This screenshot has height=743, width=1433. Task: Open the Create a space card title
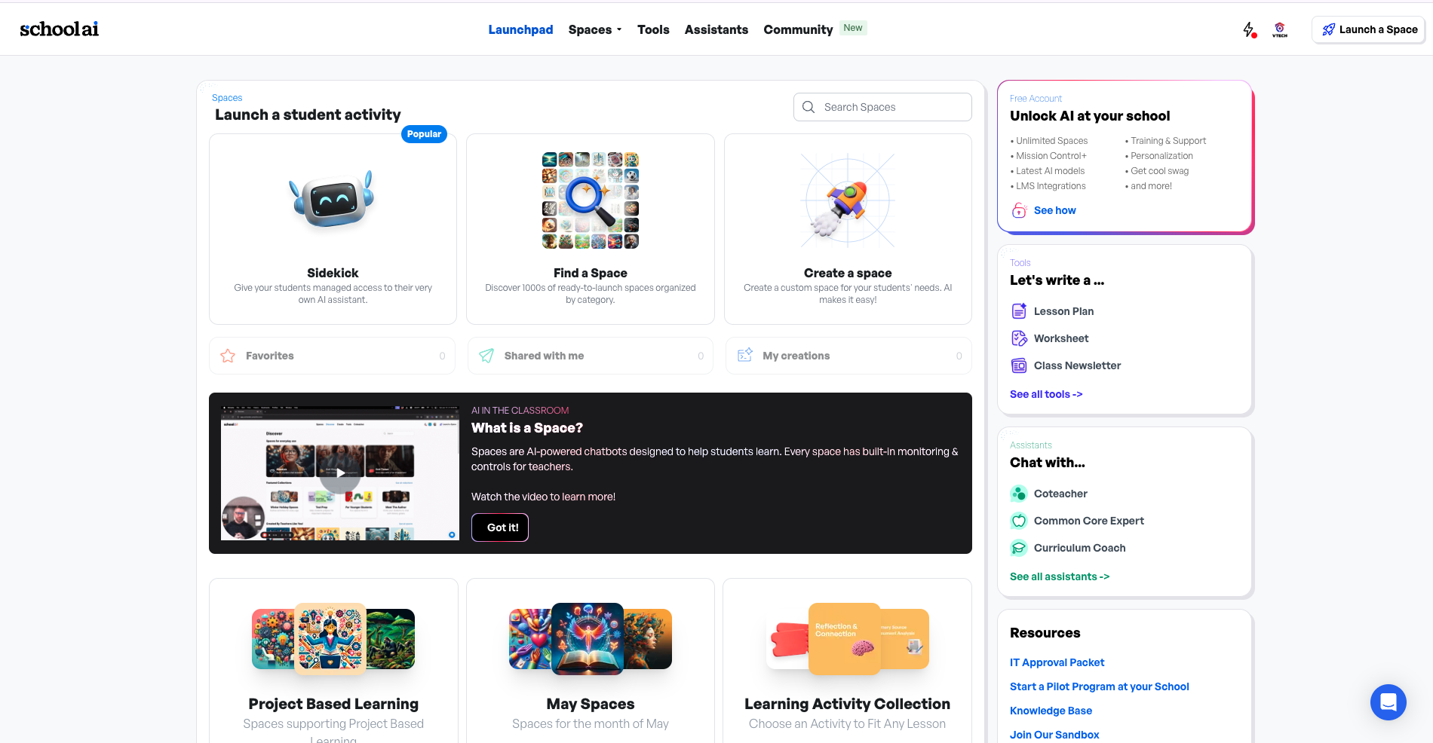848,273
